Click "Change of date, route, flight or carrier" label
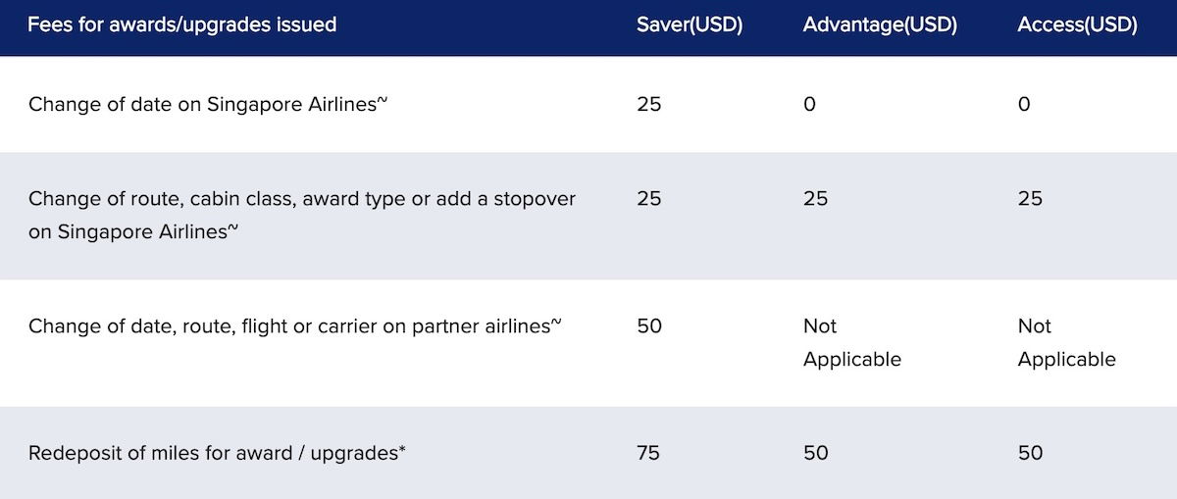The image size is (1177, 499). click(x=295, y=325)
